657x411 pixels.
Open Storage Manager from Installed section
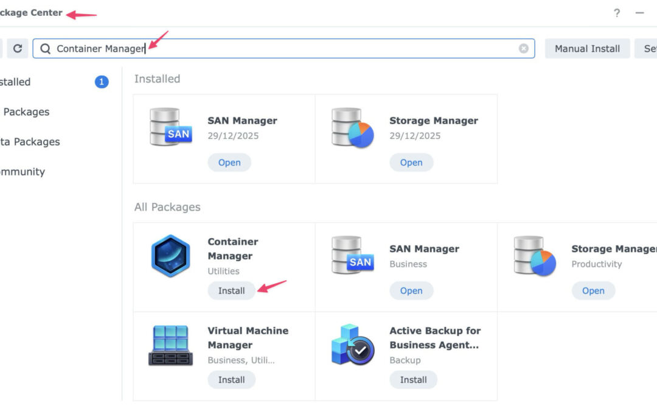coord(411,163)
